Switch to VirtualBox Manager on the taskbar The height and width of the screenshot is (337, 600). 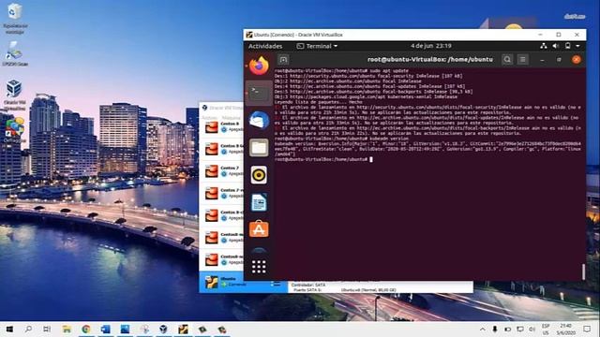(x=164, y=329)
